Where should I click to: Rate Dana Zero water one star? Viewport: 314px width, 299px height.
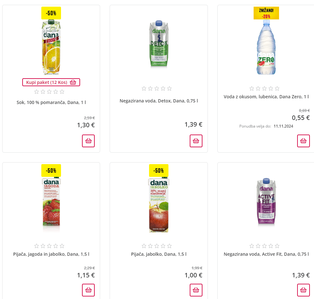click(x=252, y=88)
